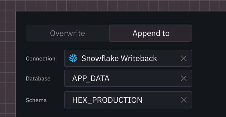Clear the APP_DATA database selection

point(184,78)
